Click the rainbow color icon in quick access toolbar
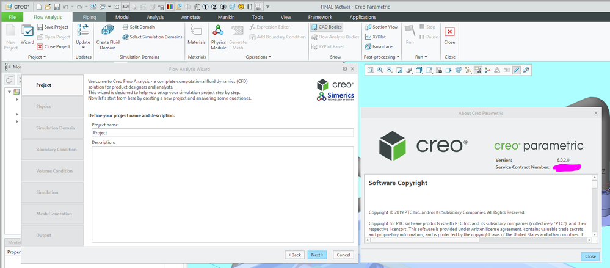 tap(170, 7)
